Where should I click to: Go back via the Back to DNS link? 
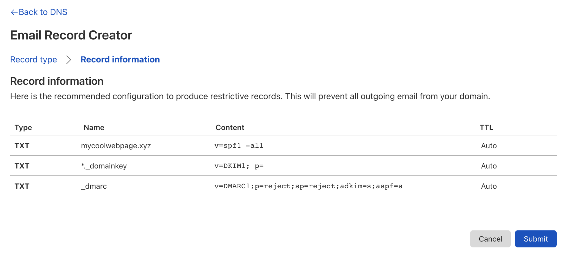pyautogui.click(x=39, y=12)
